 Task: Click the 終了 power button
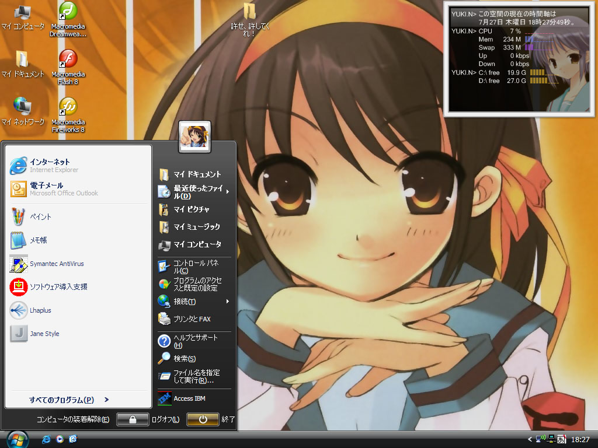tap(203, 419)
